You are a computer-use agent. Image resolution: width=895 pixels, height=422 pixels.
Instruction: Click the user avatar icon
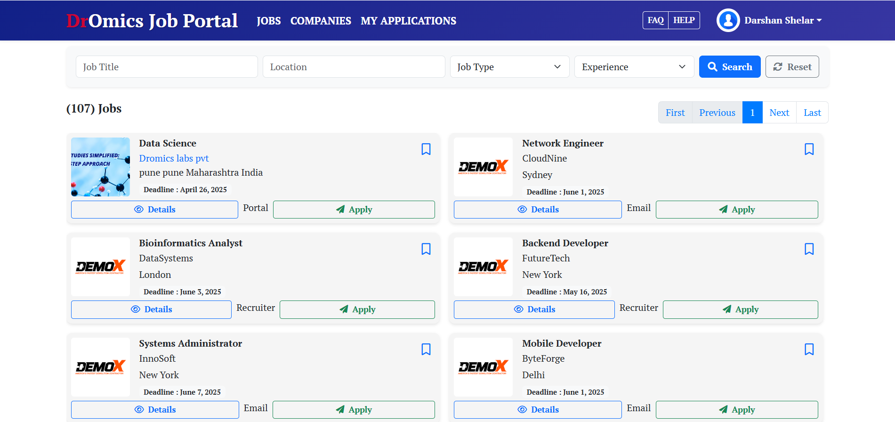[x=728, y=20]
